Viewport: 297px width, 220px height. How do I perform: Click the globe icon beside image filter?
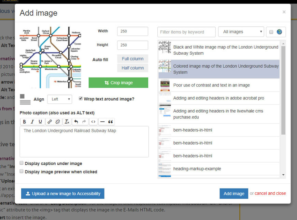click(x=279, y=32)
